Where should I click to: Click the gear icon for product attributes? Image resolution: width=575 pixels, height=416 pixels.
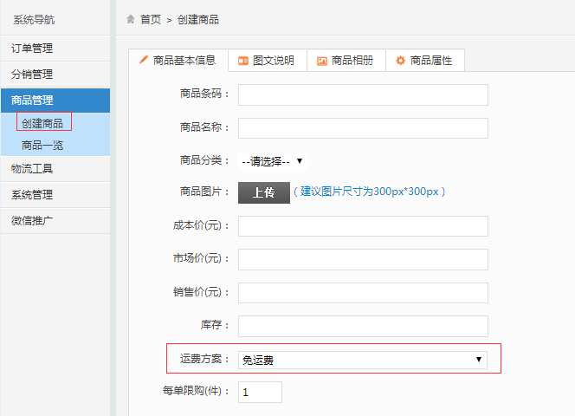[400, 61]
